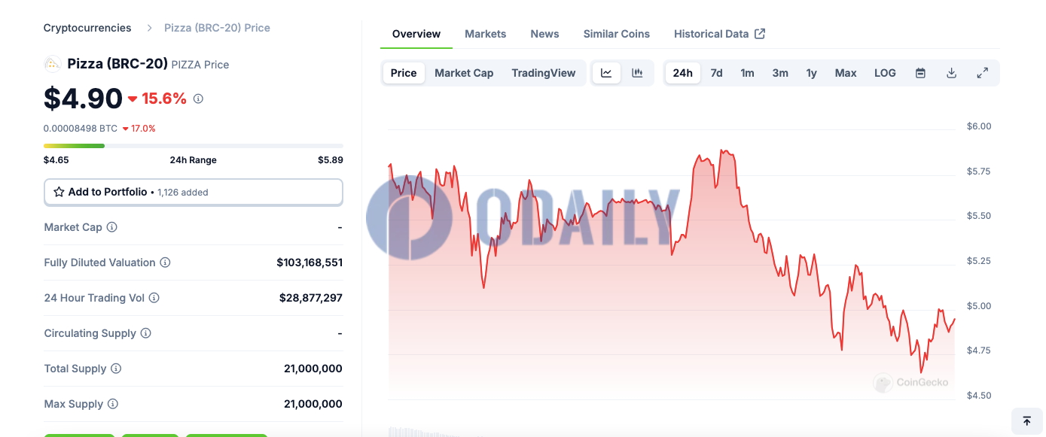
Task: Show Circulating Supply info icon
Action: click(146, 333)
